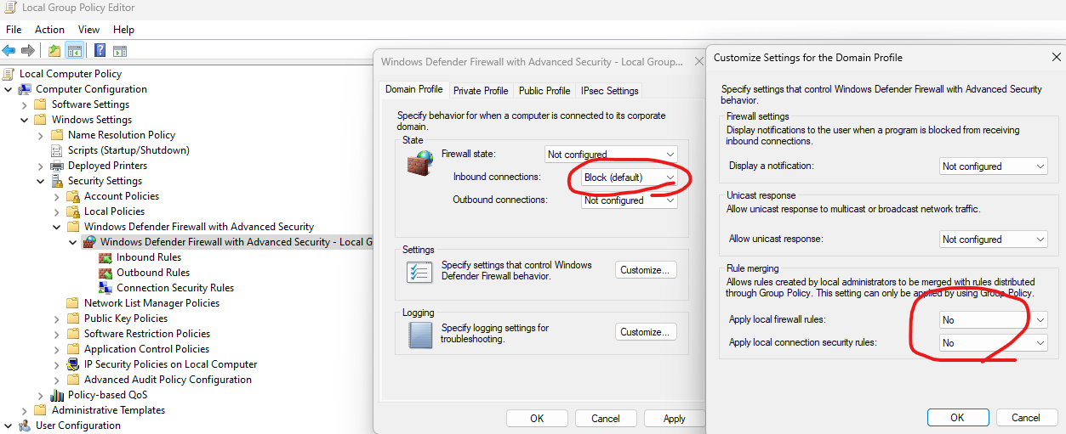Toggle the Show/Hide Action Pane icon
1066x434 pixels.
pyautogui.click(x=120, y=51)
